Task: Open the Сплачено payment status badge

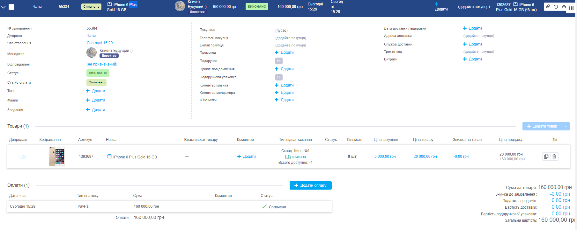Action: click(x=96, y=82)
